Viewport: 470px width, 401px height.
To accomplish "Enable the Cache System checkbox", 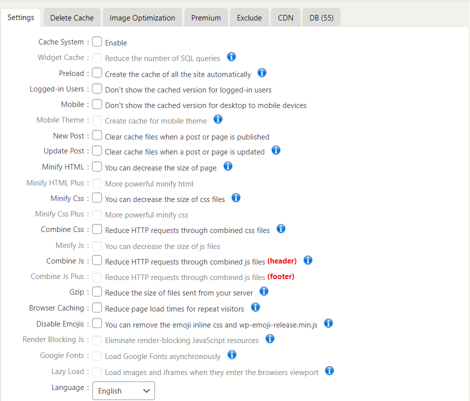I will (x=97, y=42).
